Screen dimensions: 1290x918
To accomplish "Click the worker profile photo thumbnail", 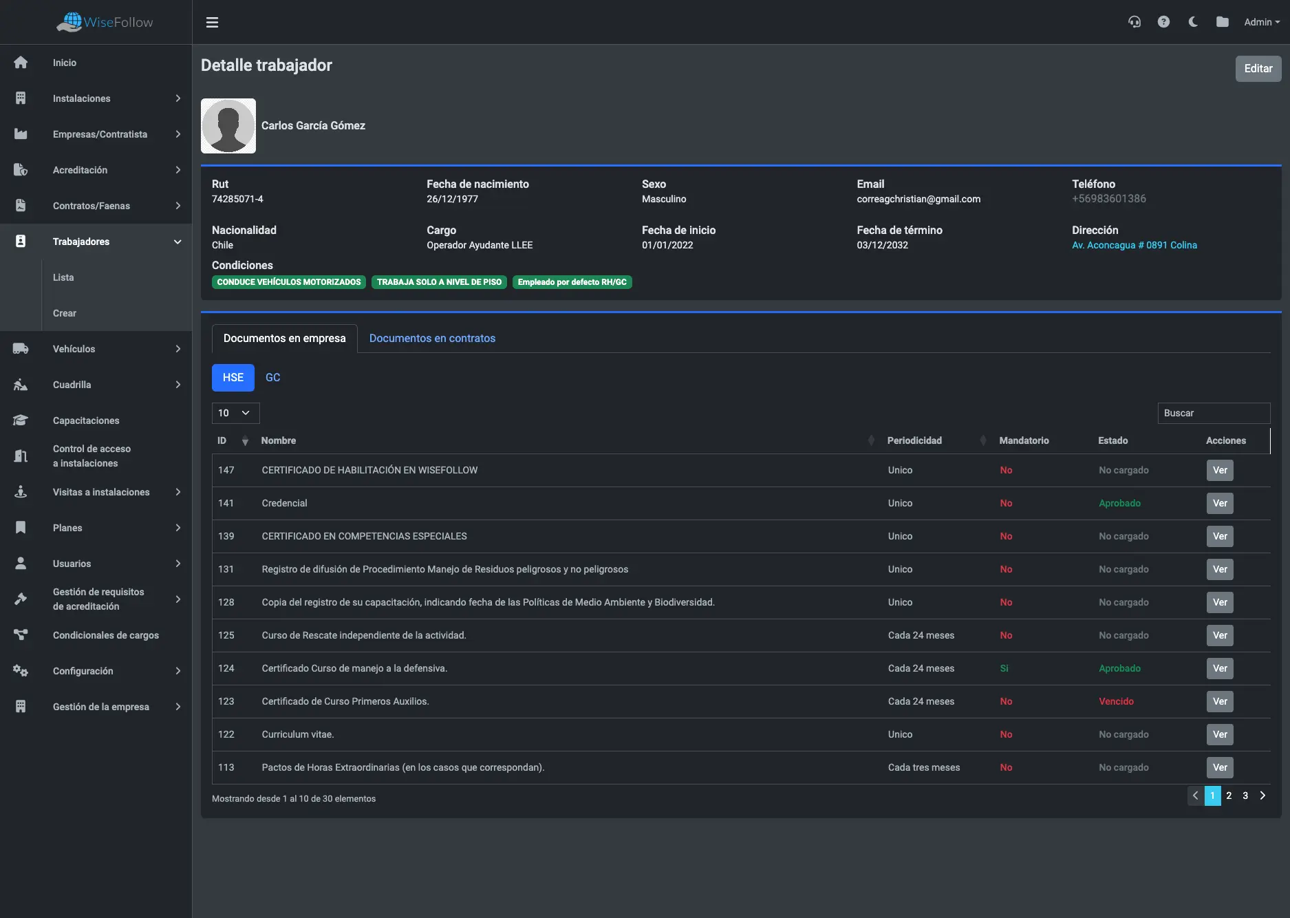I will [228, 126].
